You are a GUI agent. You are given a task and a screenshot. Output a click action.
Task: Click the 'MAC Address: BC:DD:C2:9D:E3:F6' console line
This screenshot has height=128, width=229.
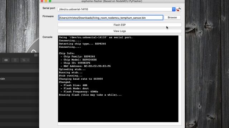coord(87,66)
